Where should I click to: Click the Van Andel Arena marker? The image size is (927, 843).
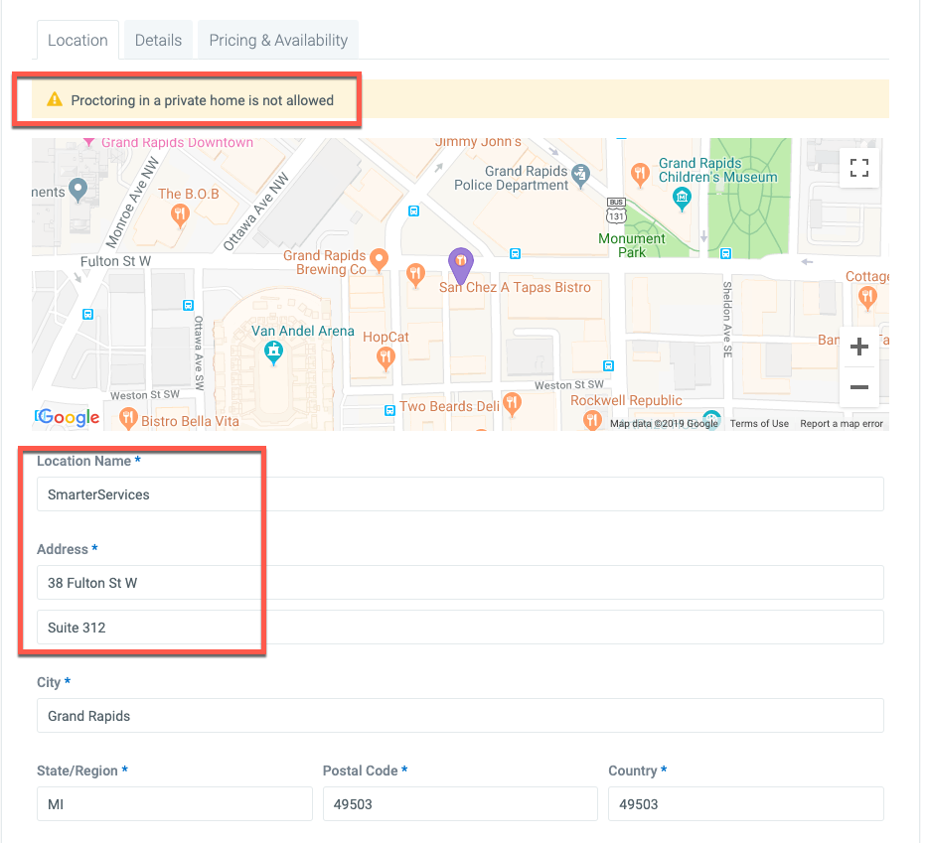point(273,353)
